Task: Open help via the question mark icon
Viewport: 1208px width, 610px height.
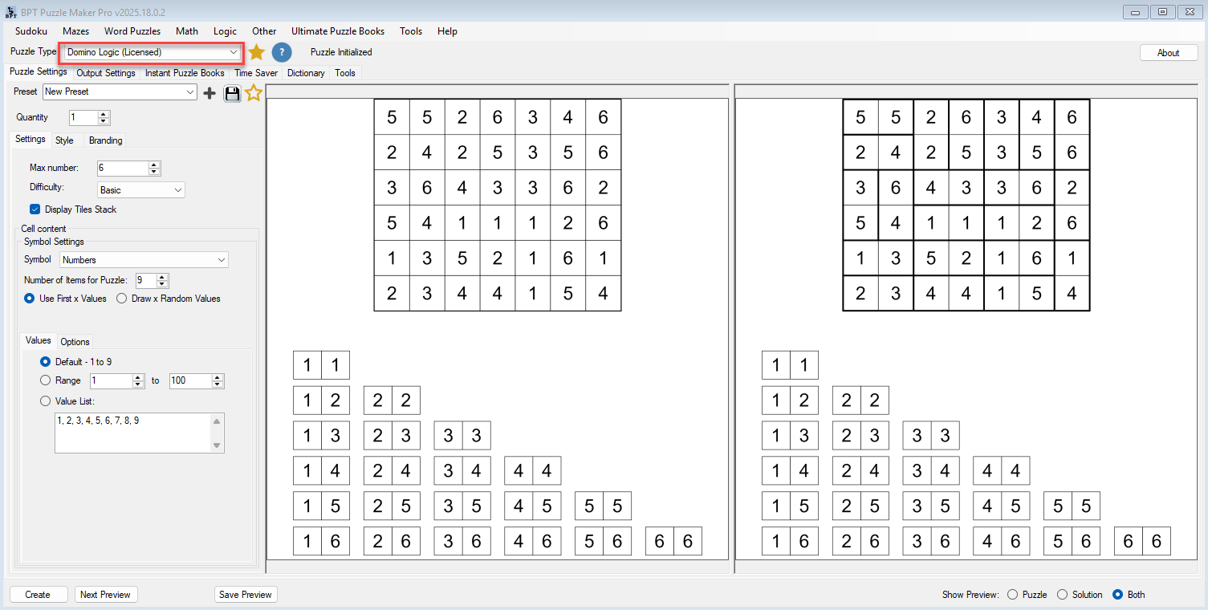Action: (x=282, y=52)
